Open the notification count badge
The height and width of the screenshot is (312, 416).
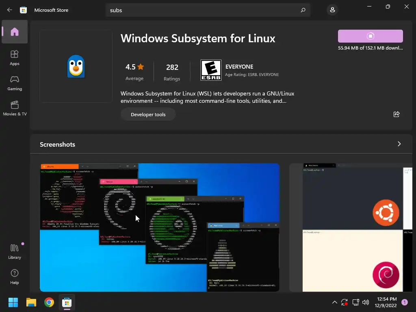click(404, 302)
